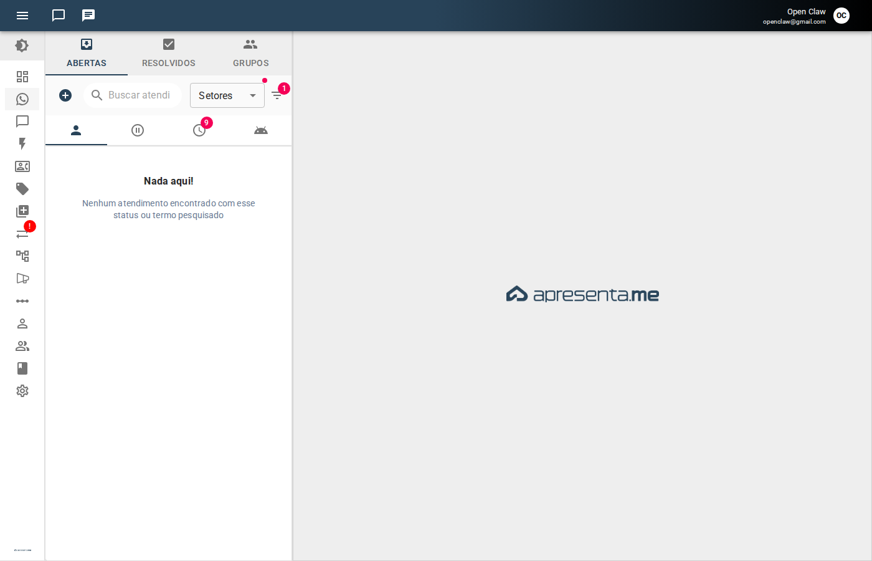Toggle the dark mode brightness icon
Viewport: 872px width, 561px height.
coord(22,46)
